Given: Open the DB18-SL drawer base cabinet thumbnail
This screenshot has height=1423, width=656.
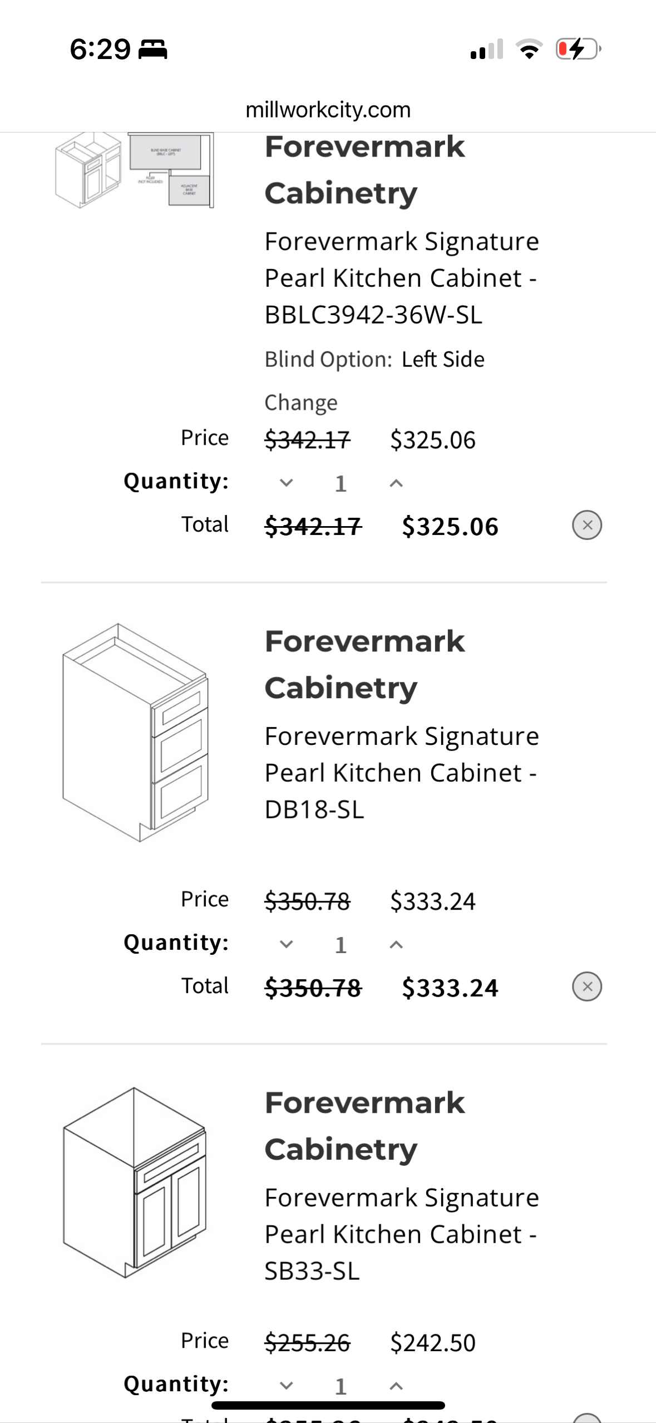Looking at the screenshot, I should (x=135, y=733).
